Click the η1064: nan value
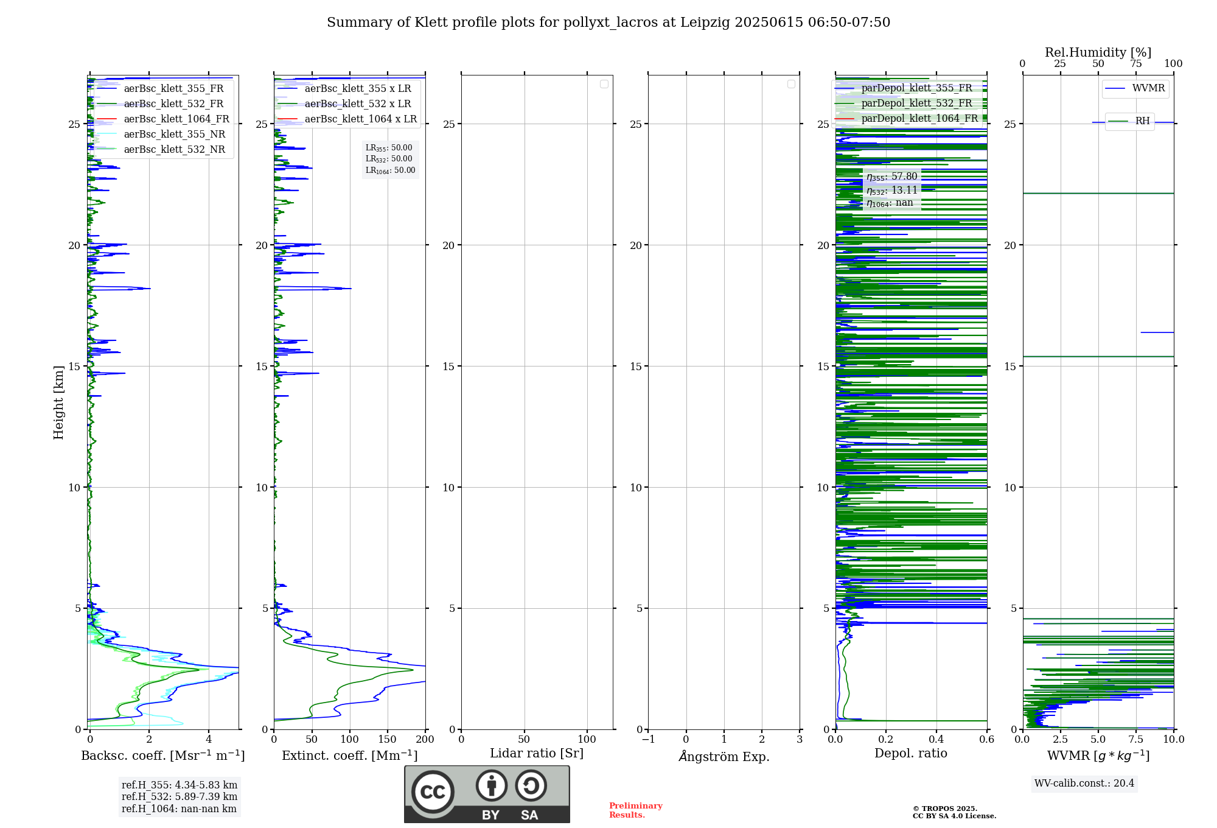 [x=890, y=203]
